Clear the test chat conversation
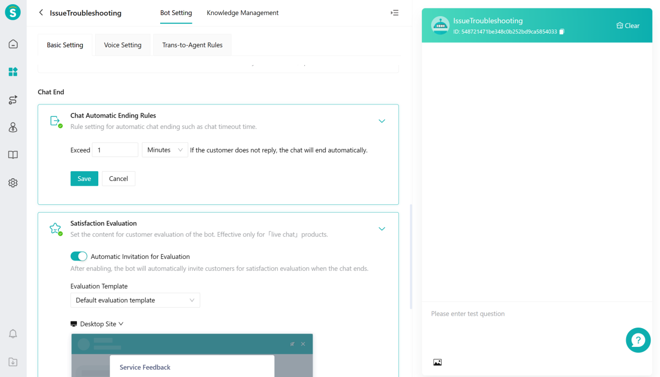 point(628,25)
